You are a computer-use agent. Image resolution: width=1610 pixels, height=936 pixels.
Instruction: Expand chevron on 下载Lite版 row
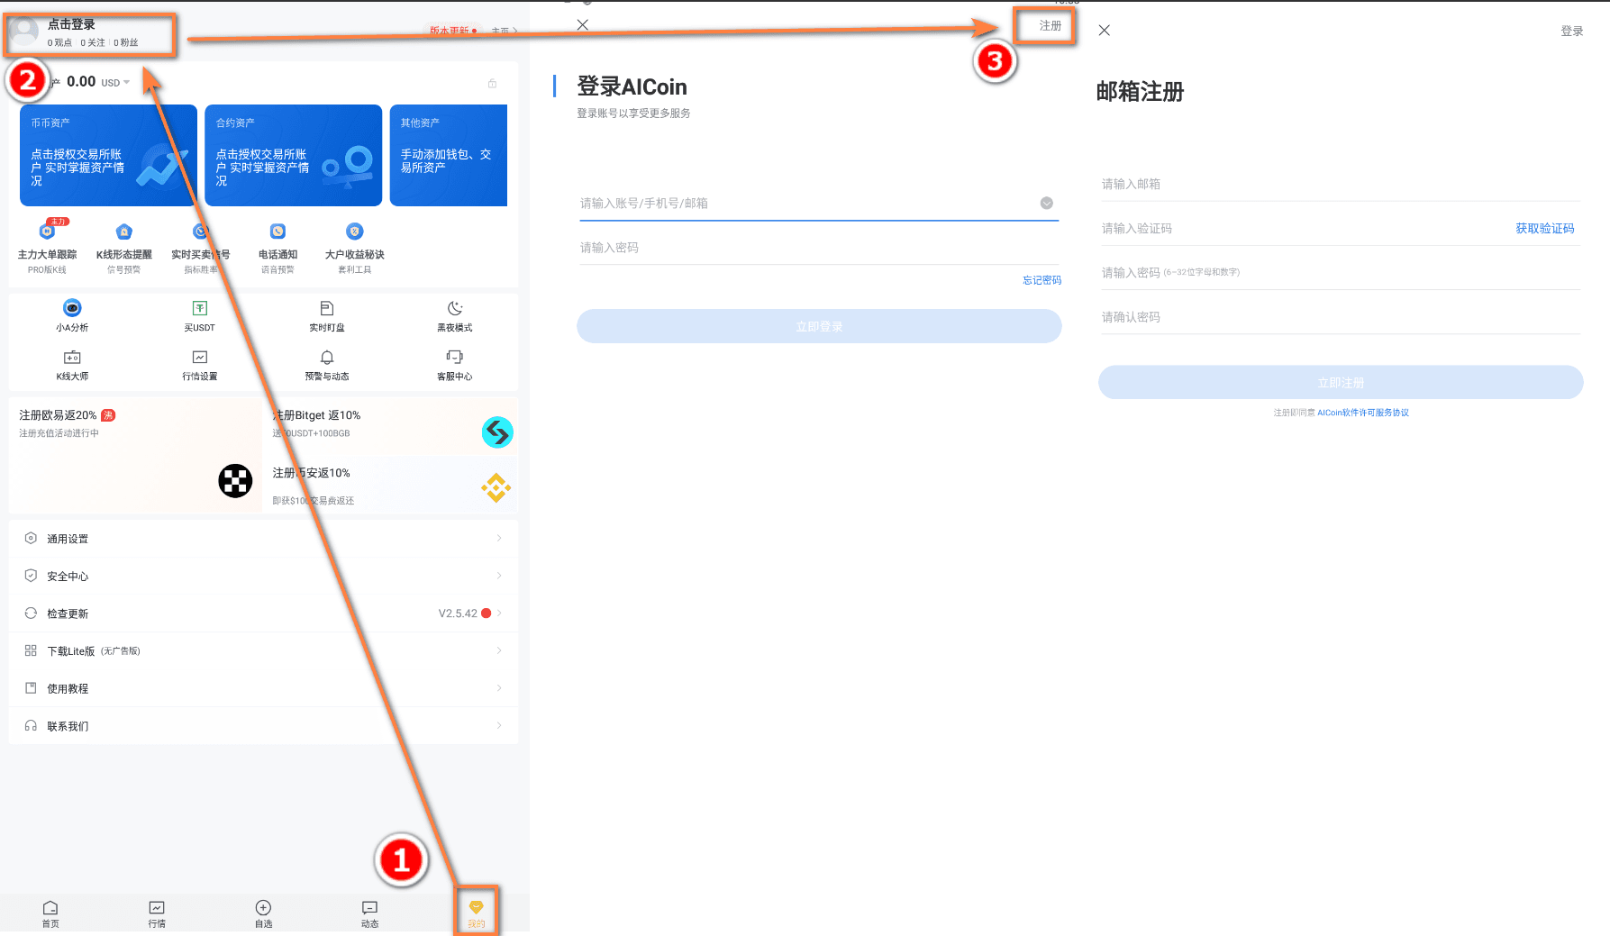tap(499, 650)
